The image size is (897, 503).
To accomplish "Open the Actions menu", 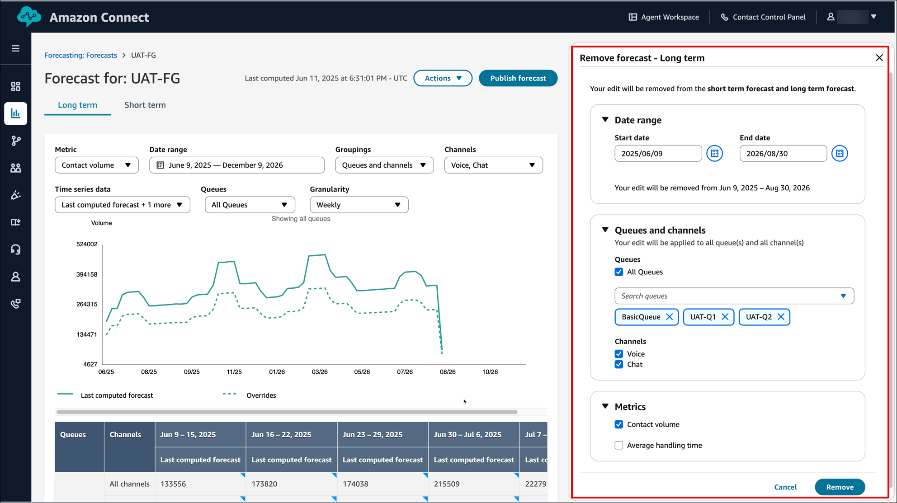I will 443,78.
